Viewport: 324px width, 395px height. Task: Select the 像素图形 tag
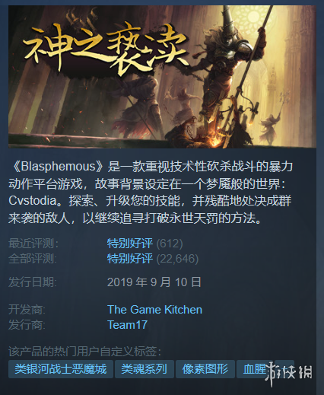pyautogui.click(x=205, y=369)
